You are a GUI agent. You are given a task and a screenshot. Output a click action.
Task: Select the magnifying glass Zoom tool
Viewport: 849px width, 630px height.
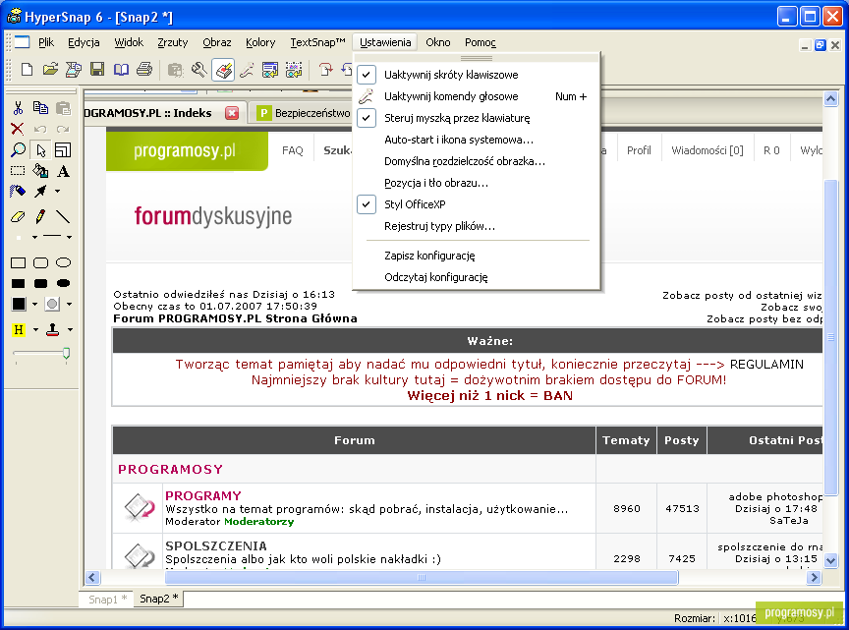[x=18, y=150]
